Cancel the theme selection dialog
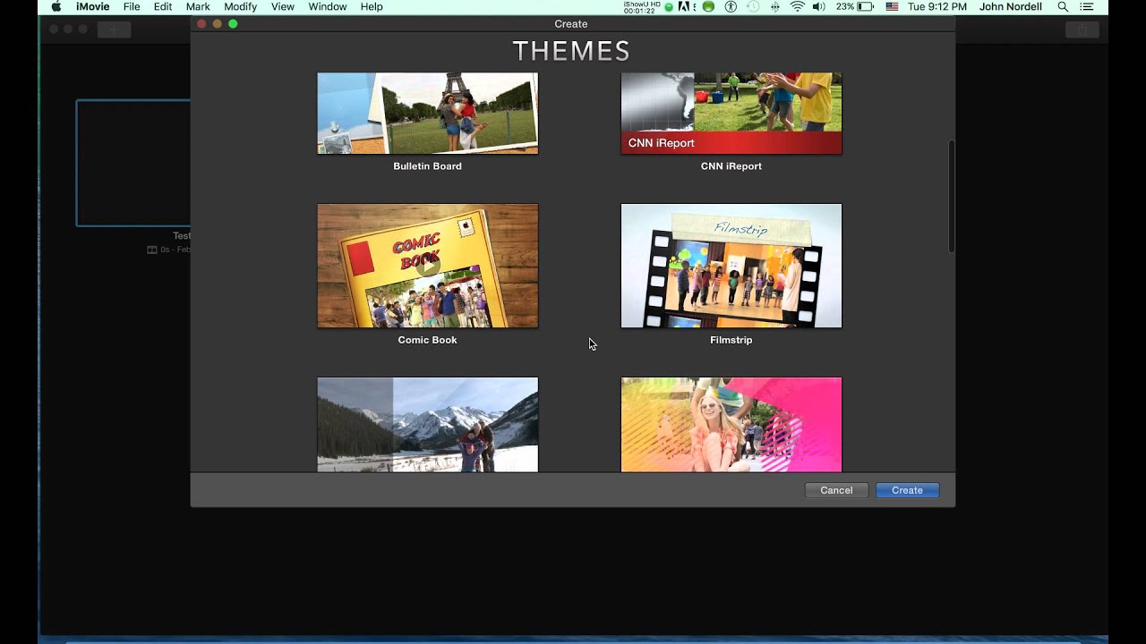 pyautogui.click(x=836, y=490)
